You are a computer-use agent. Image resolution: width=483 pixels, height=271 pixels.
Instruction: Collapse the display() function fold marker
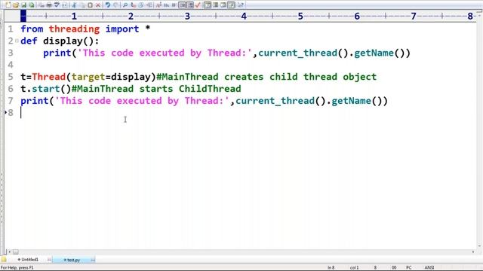click(x=17, y=41)
